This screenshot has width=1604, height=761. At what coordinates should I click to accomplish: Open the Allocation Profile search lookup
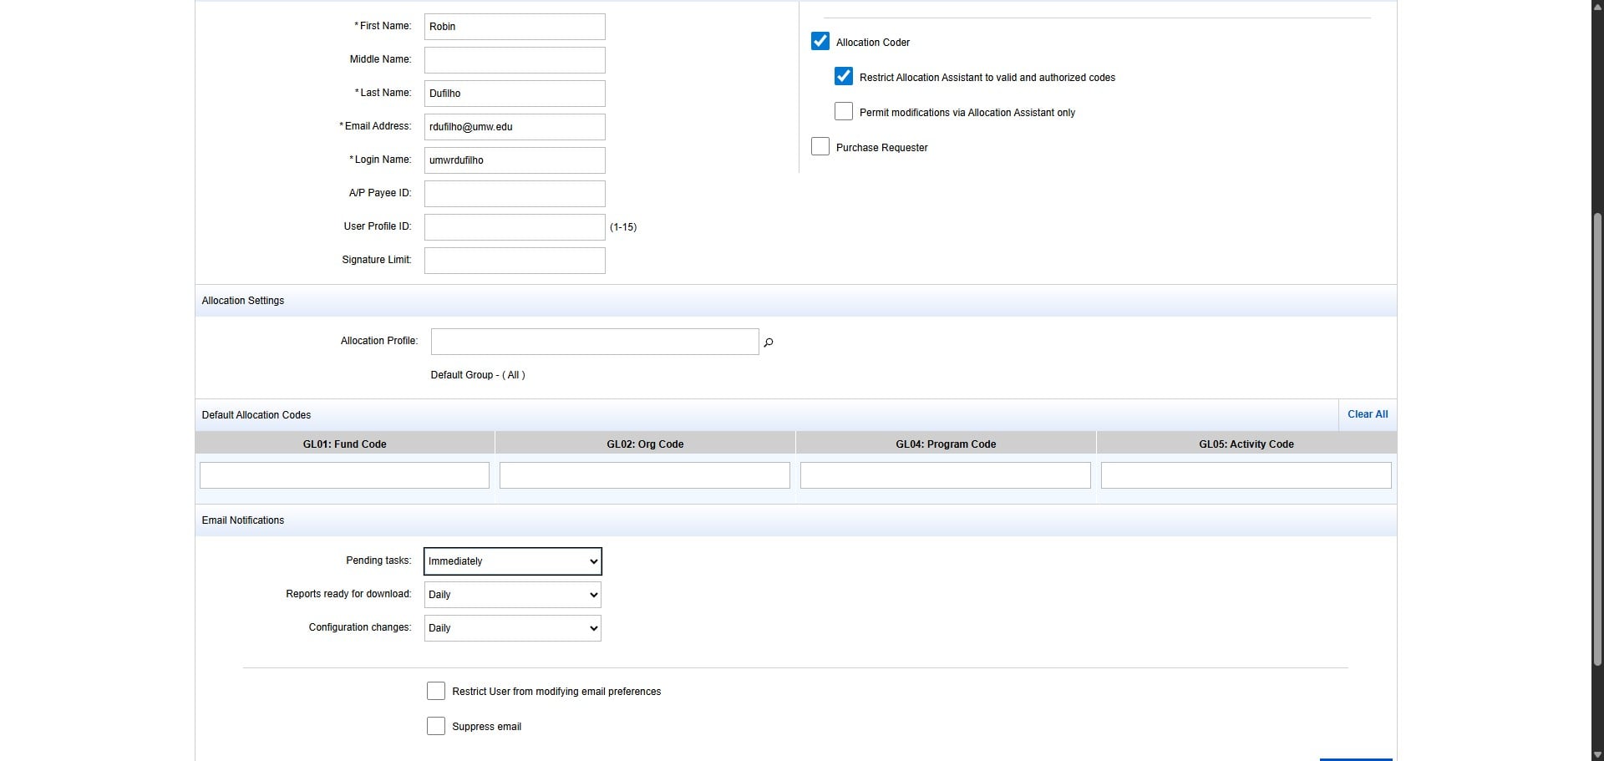[x=768, y=342]
